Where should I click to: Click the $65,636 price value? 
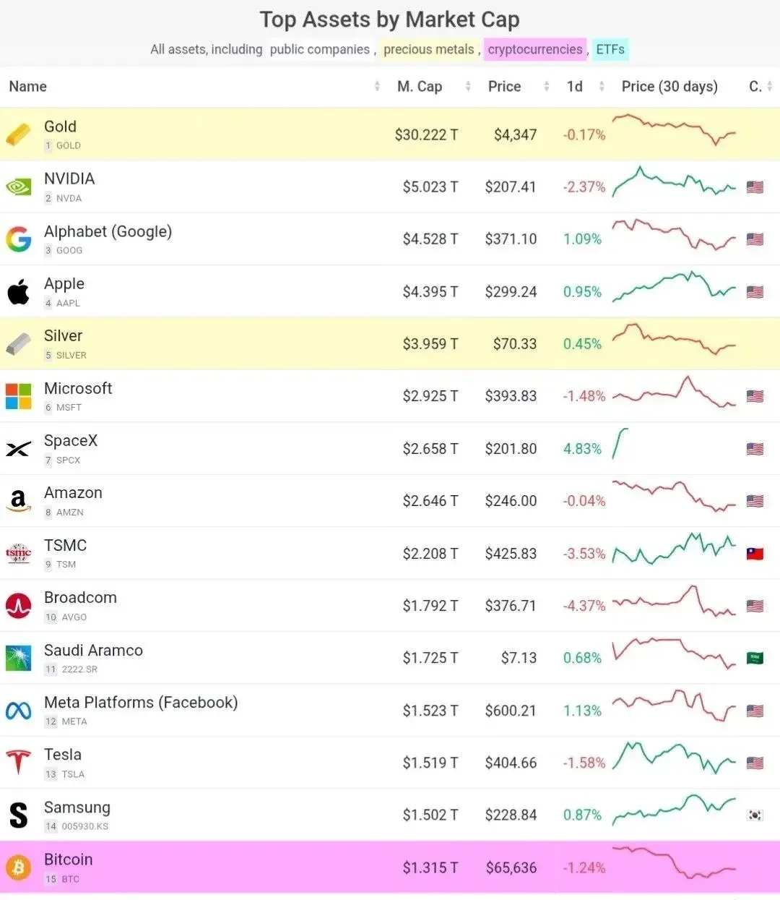pyautogui.click(x=511, y=867)
